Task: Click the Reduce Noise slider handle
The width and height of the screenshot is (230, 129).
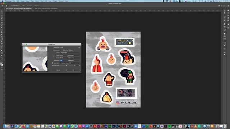Action: [67, 66]
